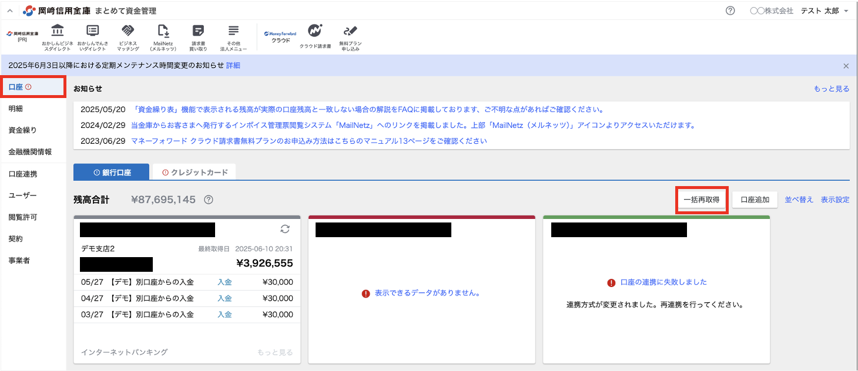Image resolution: width=858 pixels, height=371 pixels.
Task: Click the ¥3,926,555 account balance
Action: pos(264,263)
